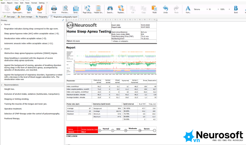Open the Tahoma font name dropdown

[x=207, y=10]
